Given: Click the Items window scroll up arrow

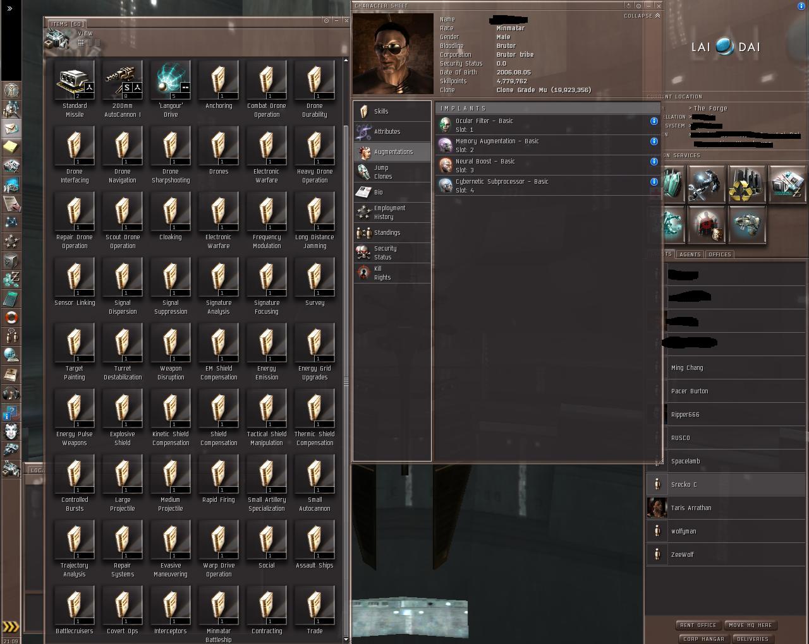Looking at the screenshot, I should tap(346, 61).
